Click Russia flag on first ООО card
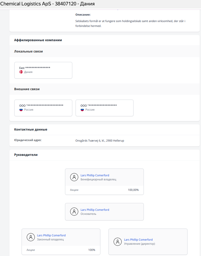Viewport: 201px width, 256px height. 21,110
